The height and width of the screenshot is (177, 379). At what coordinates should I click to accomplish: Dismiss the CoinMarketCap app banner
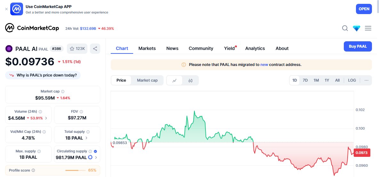pos(6,9)
